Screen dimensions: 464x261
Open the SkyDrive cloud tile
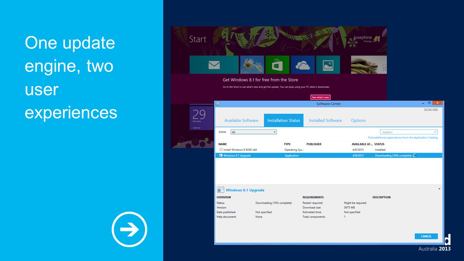[303, 65]
